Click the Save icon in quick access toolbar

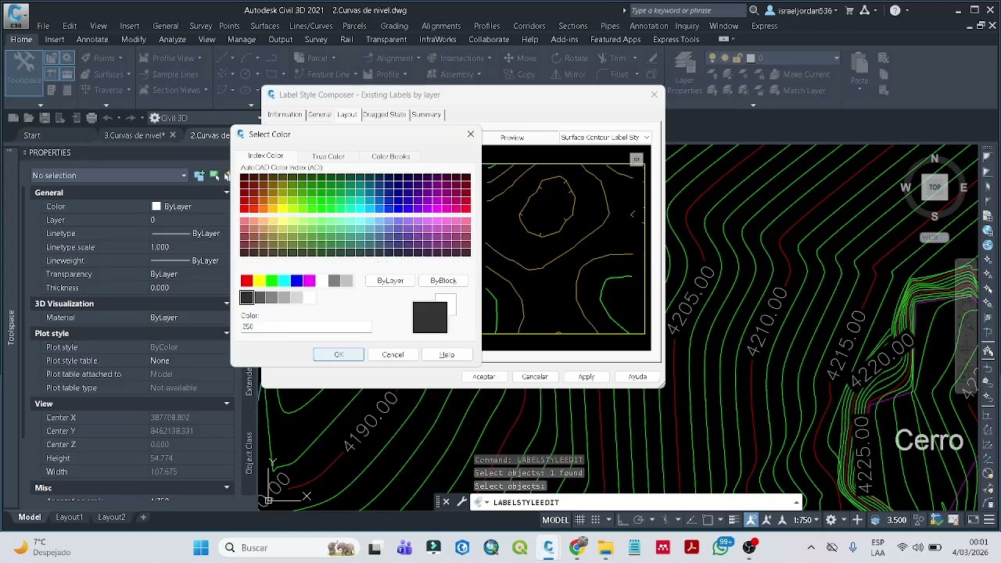click(45, 118)
